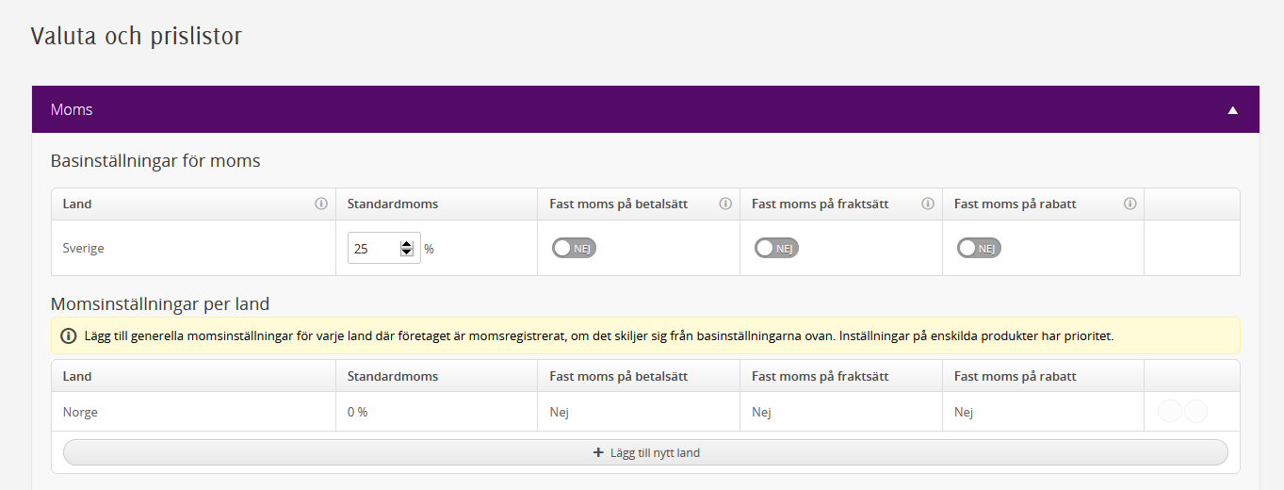Show info for Fast moms på betalsätt
The width and height of the screenshot is (1284, 490).
tap(725, 204)
